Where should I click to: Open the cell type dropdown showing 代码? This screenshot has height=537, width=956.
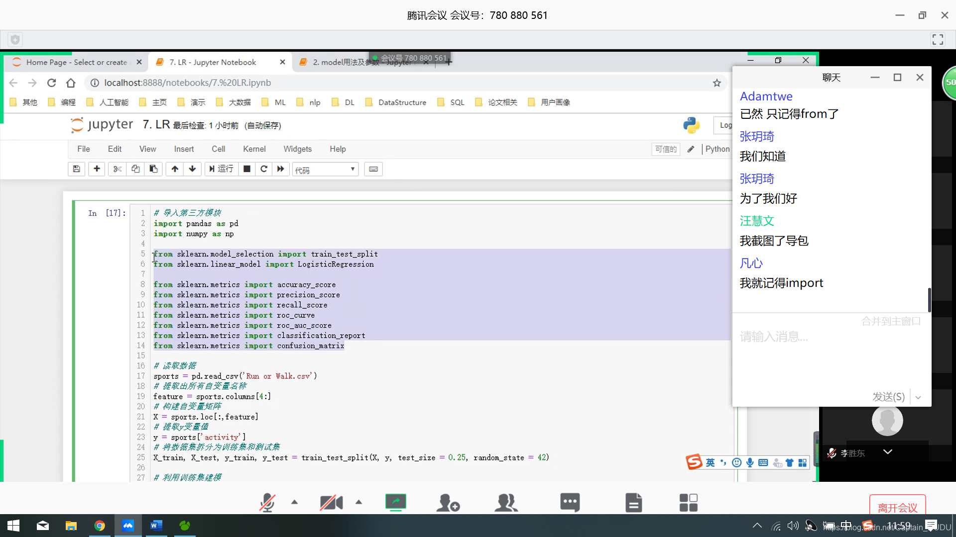[325, 170]
